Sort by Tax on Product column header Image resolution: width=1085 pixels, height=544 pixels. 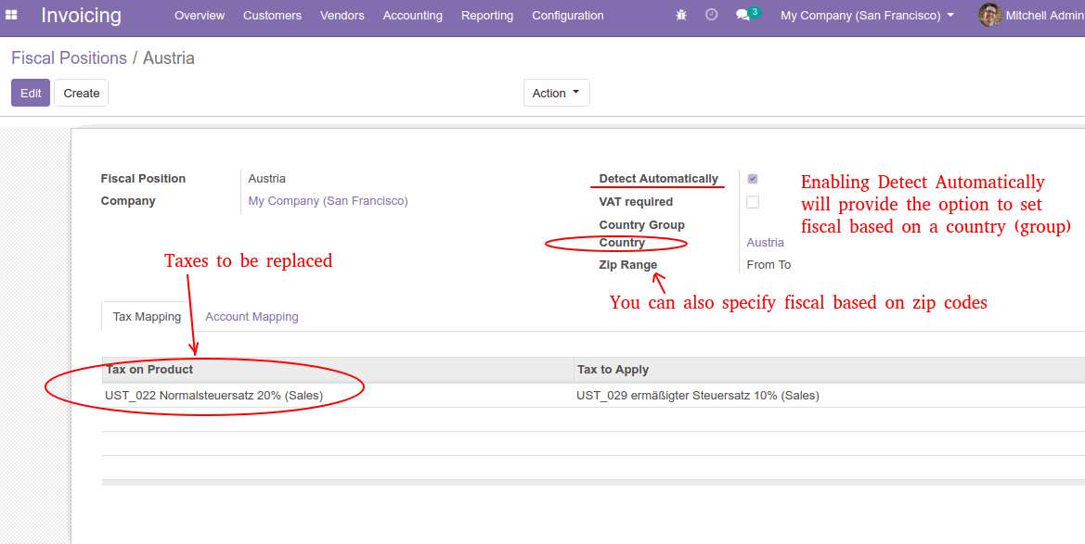338,370
